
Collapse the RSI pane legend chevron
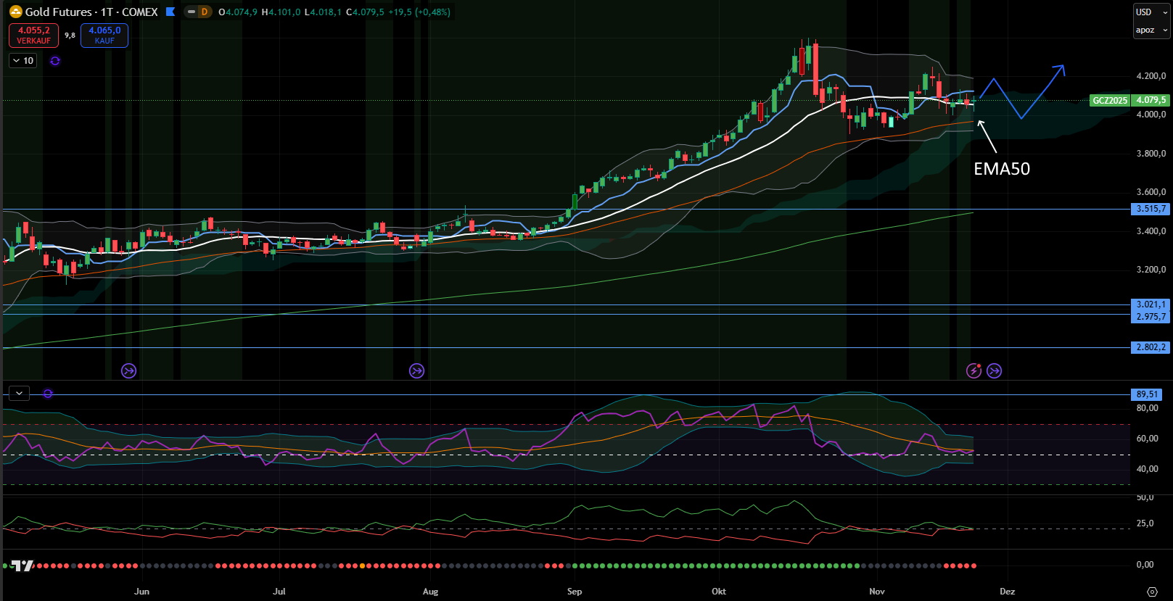coord(19,393)
